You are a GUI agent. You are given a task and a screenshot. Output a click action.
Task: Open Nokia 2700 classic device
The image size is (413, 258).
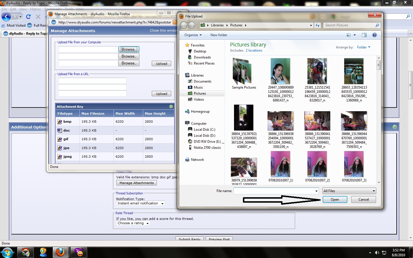point(207,148)
